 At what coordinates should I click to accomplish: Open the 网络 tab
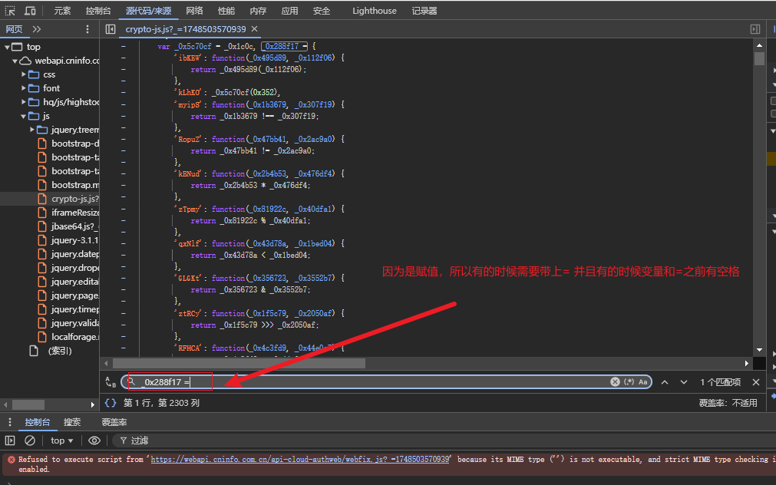(x=194, y=11)
